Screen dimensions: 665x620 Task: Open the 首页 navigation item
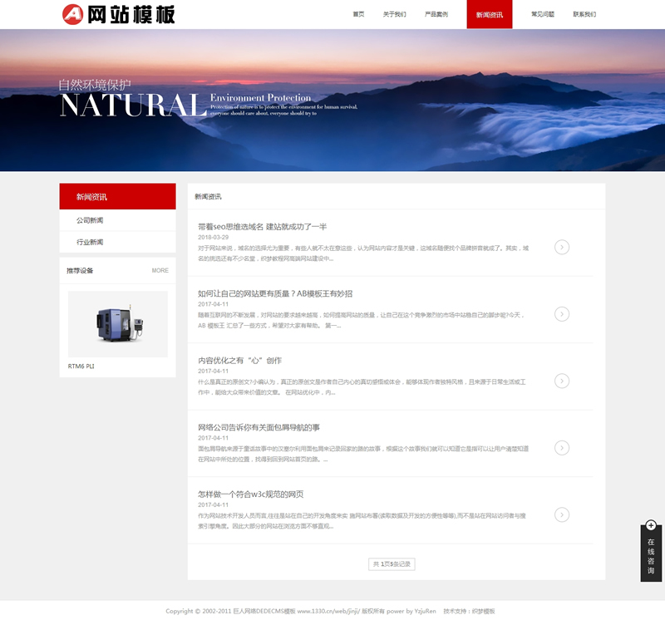pos(358,14)
